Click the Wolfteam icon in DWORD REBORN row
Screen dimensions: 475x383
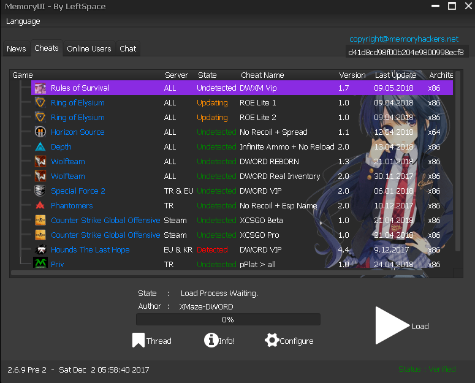click(x=40, y=161)
